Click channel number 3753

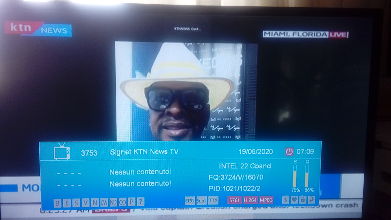point(89,153)
